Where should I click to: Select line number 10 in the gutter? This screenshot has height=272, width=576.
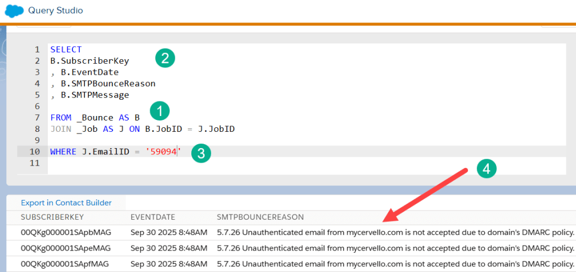[35, 152]
